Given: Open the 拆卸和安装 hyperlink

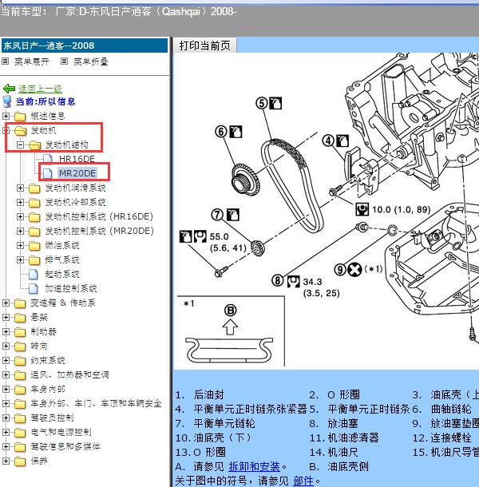Looking at the screenshot, I should pyautogui.click(x=254, y=466).
